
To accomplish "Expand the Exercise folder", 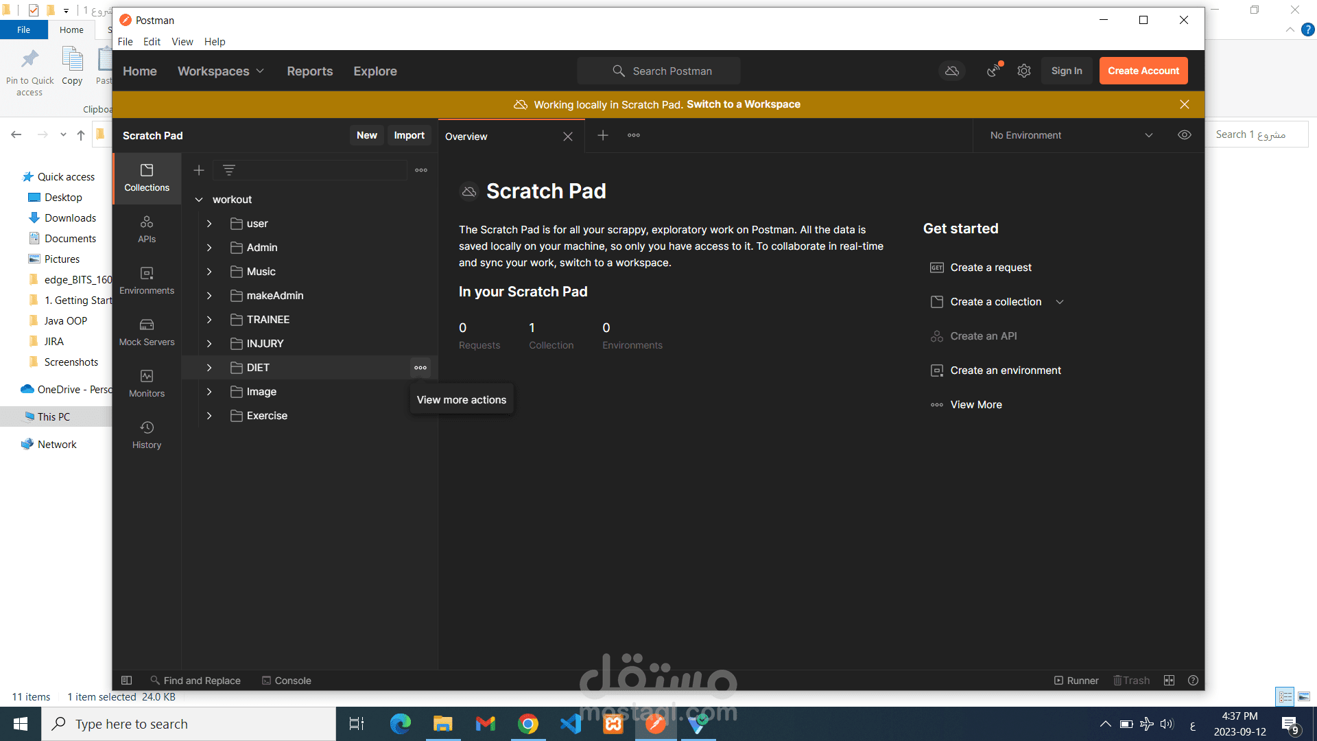I will point(209,416).
